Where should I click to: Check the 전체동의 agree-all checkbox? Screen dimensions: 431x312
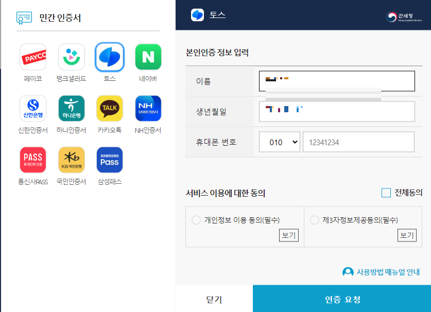[386, 193]
